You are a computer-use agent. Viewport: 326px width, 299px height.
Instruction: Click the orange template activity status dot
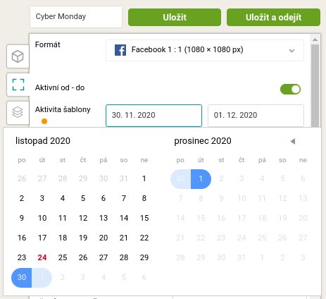(44, 121)
